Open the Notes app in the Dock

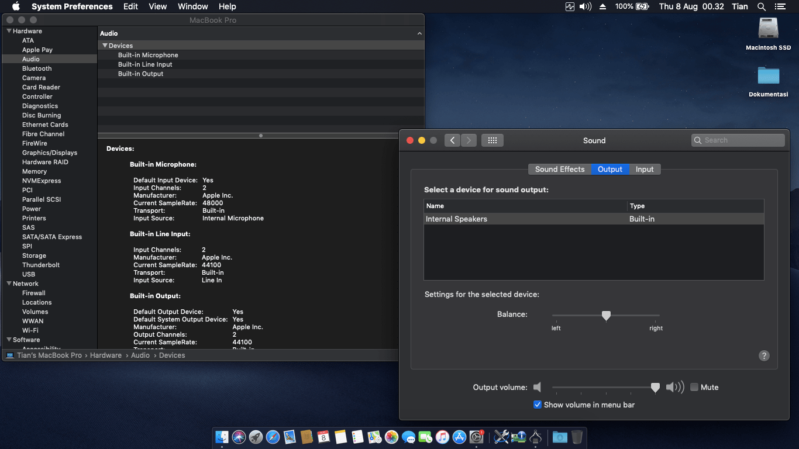[x=341, y=437]
